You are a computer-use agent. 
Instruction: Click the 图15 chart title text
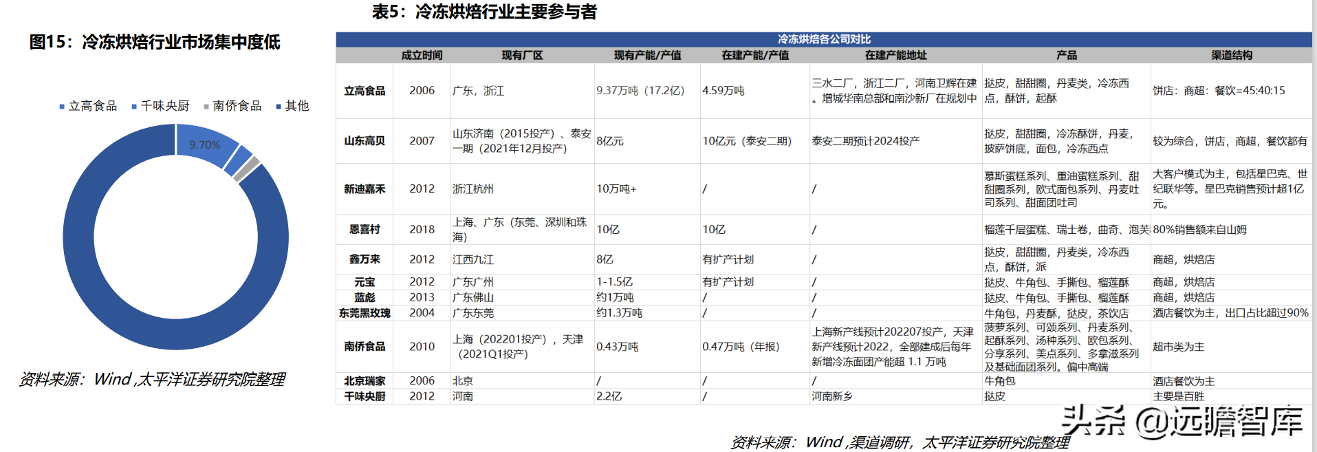tap(155, 42)
